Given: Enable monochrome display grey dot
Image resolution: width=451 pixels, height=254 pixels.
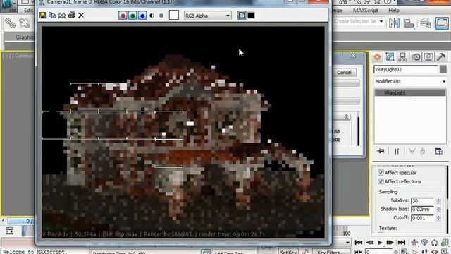Looking at the screenshot, I should click(x=161, y=16).
